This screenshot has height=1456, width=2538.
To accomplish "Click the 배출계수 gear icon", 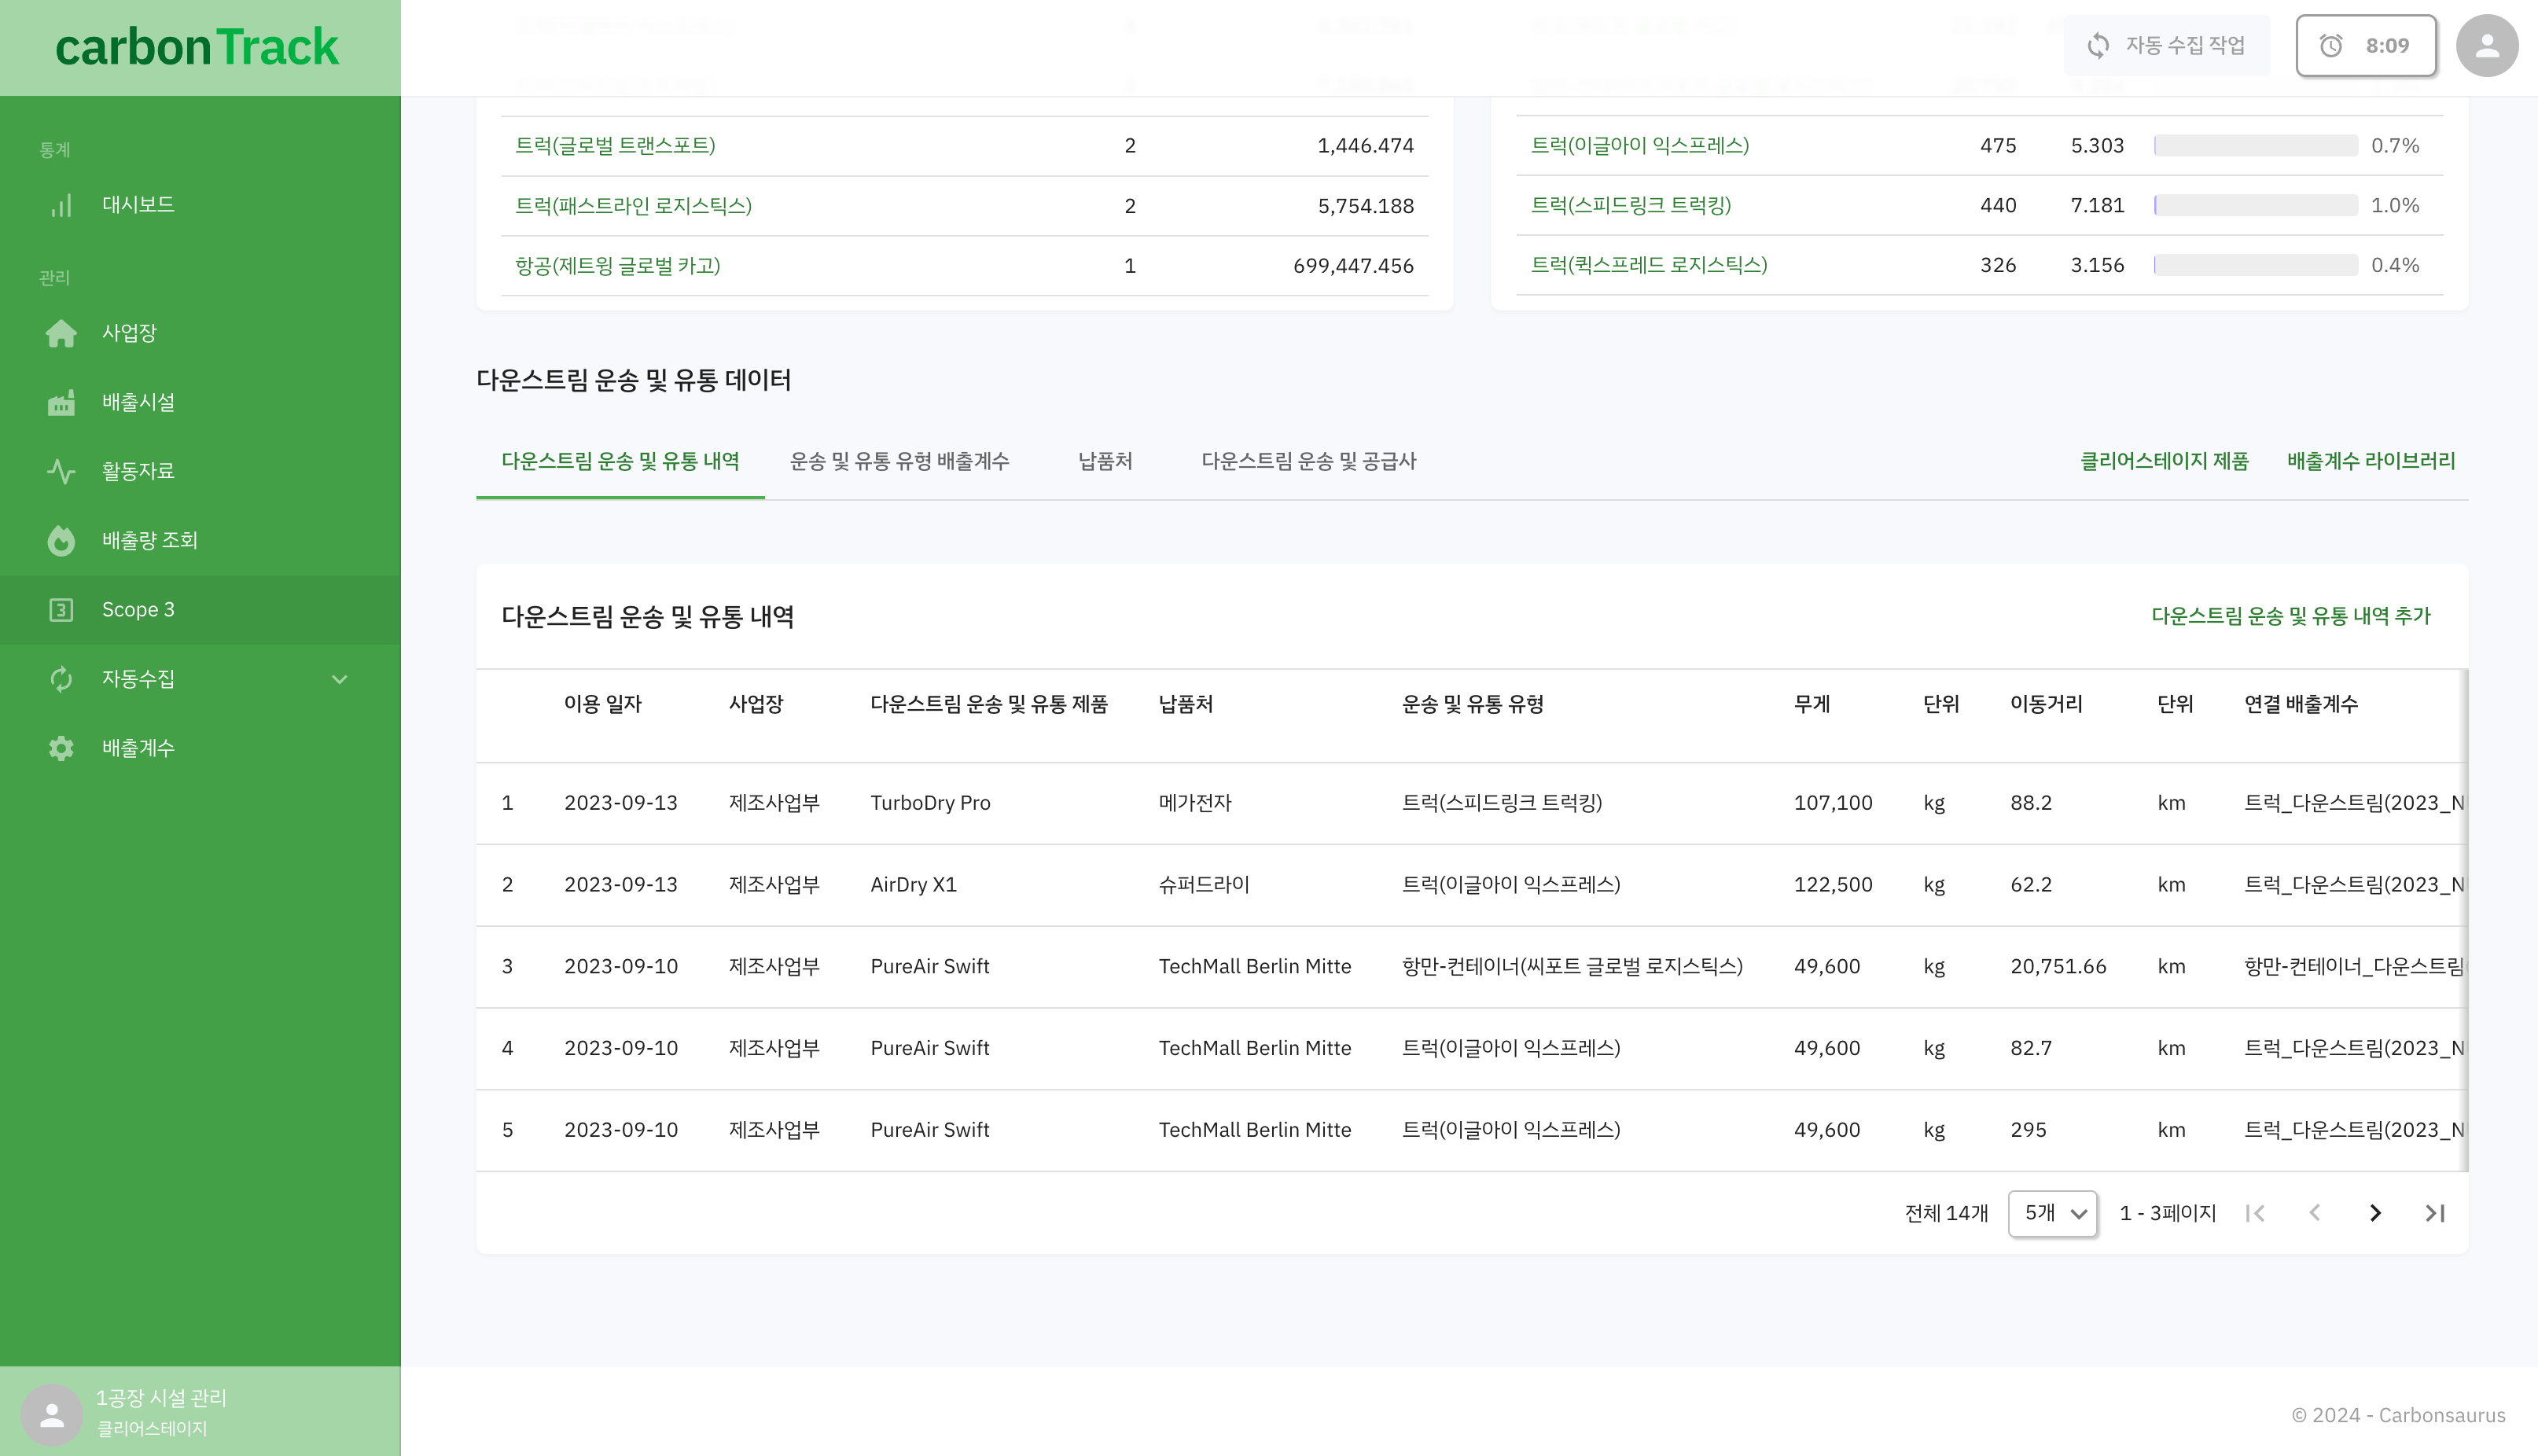I will [61, 748].
